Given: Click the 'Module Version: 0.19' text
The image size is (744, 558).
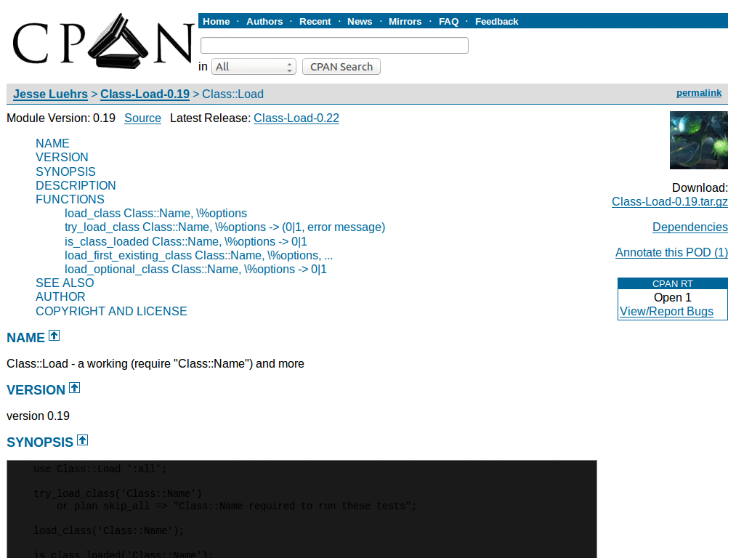Looking at the screenshot, I should [x=61, y=118].
